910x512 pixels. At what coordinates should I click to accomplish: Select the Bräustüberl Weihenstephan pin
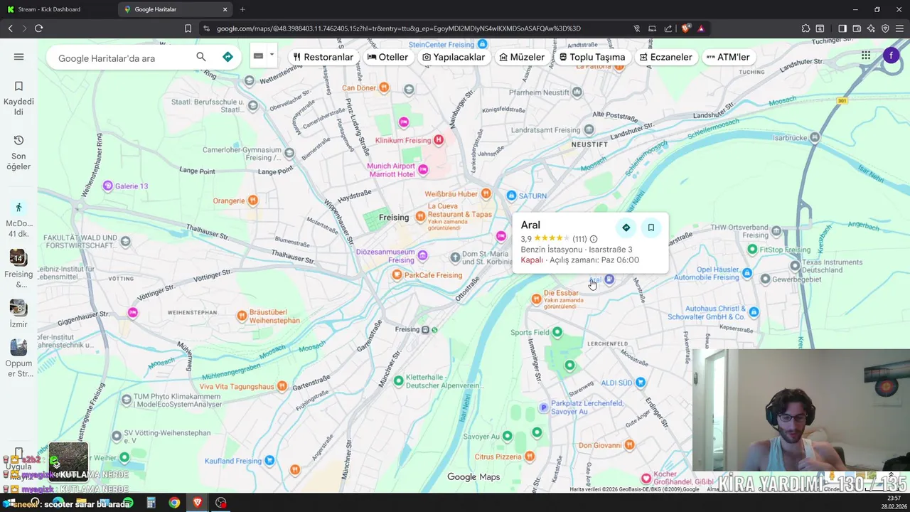(242, 315)
